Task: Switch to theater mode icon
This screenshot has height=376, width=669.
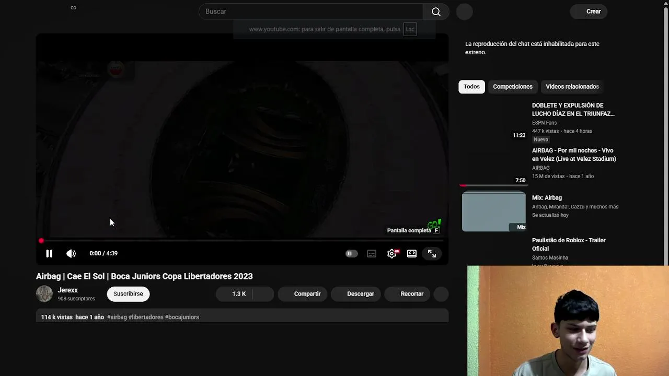Action: [x=412, y=253]
